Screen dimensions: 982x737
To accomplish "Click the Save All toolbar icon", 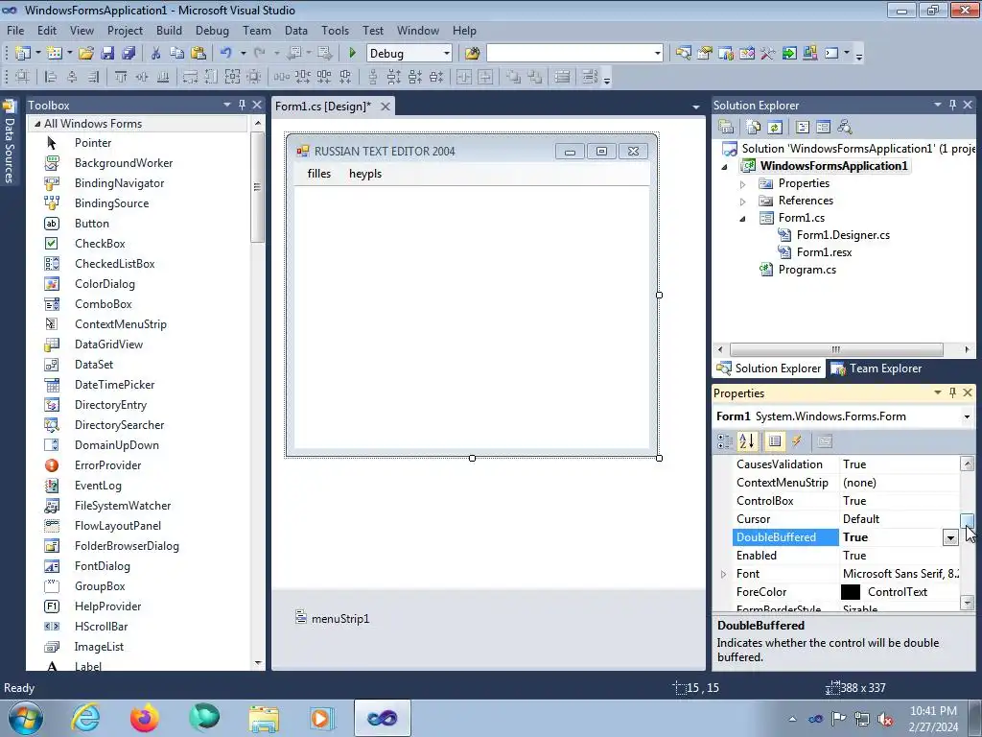I will tap(129, 54).
